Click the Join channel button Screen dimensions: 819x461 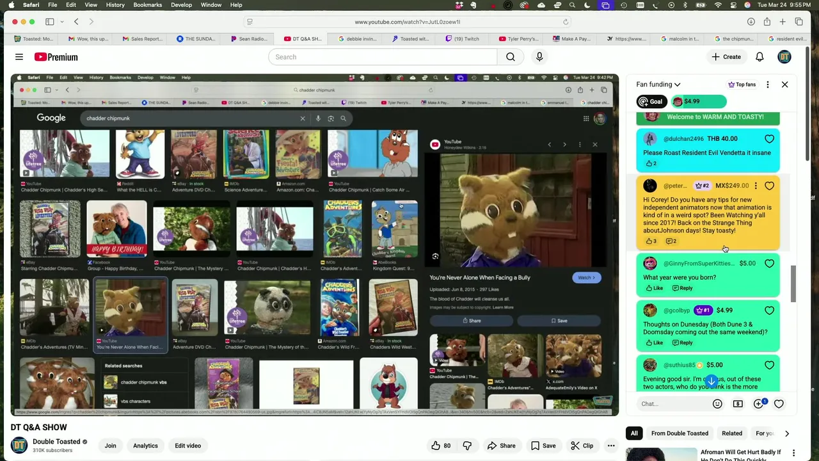[110, 446]
